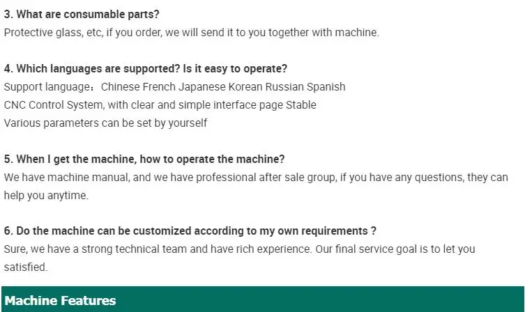Image resolution: width=525 pixels, height=312 pixels.
Task: Click the word 'Japanese' in language list
Action: [202, 87]
